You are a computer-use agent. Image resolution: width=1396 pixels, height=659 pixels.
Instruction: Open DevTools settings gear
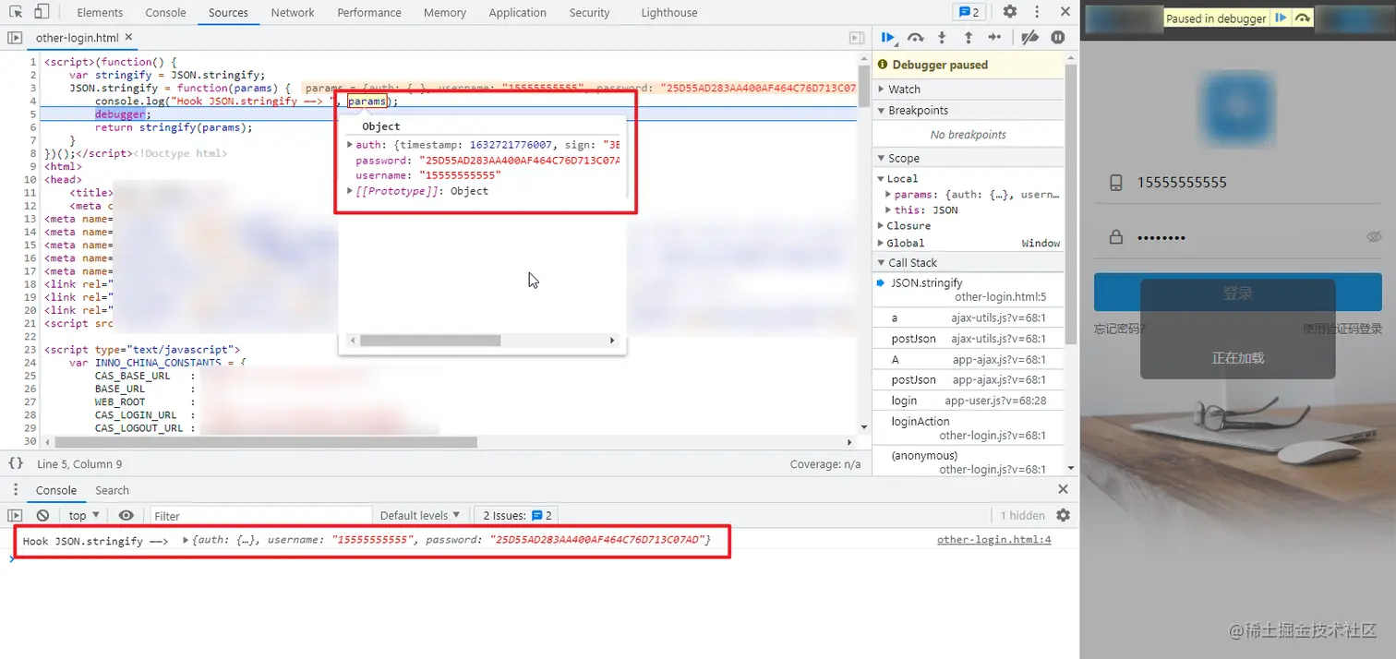pyautogui.click(x=1010, y=12)
